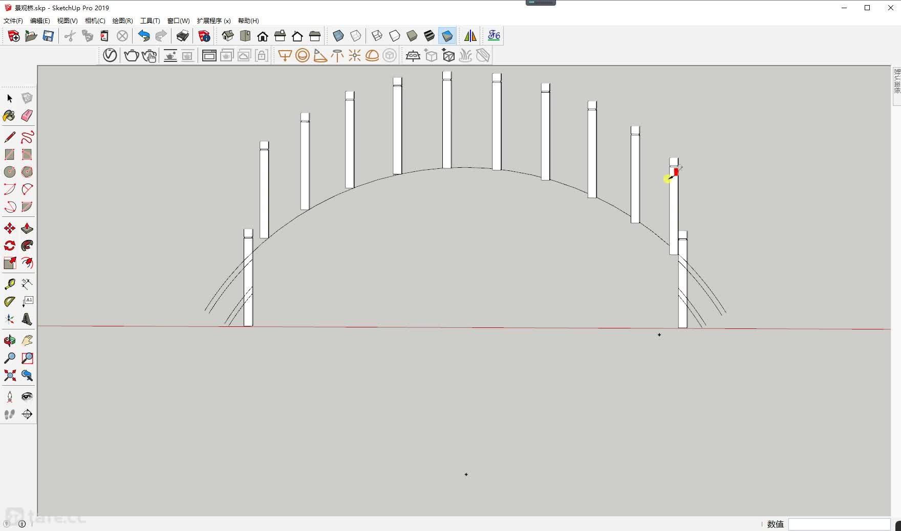This screenshot has width=901, height=531.
Task: Choose the Zoom magnifier tool
Action: point(10,358)
